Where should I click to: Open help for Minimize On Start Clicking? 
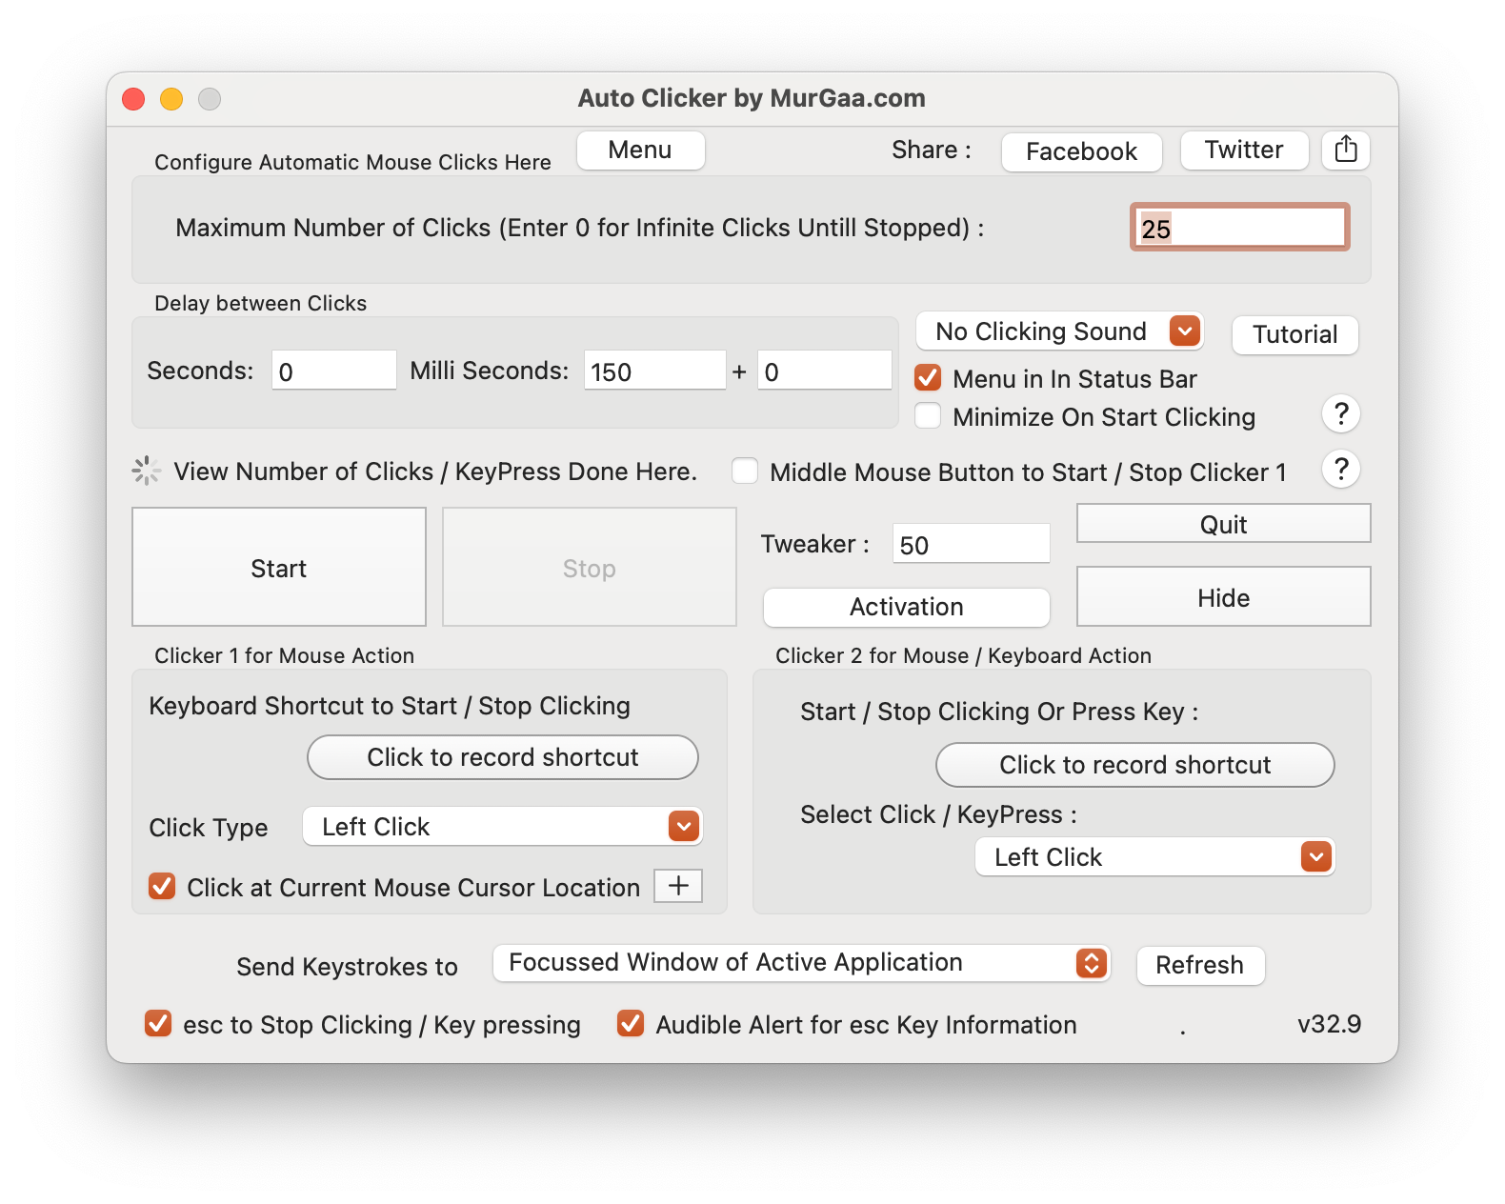point(1341,413)
